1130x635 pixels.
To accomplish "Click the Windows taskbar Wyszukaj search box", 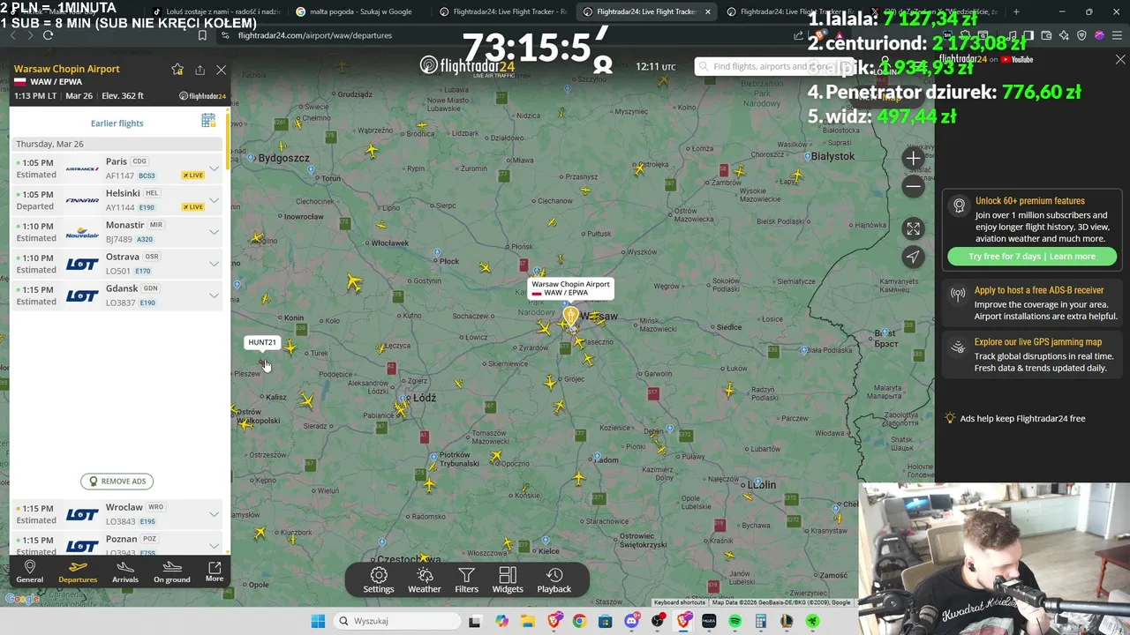I will (397, 621).
